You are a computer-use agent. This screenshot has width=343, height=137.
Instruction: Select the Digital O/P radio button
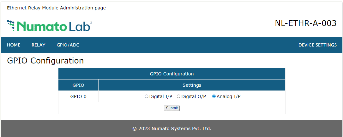pyautogui.click(x=178, y=96)
